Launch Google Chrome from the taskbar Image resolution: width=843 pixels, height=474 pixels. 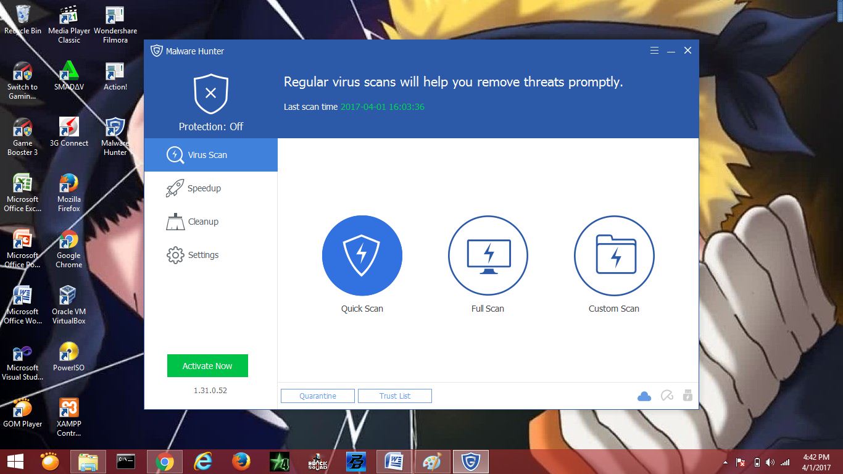[165, 461]
